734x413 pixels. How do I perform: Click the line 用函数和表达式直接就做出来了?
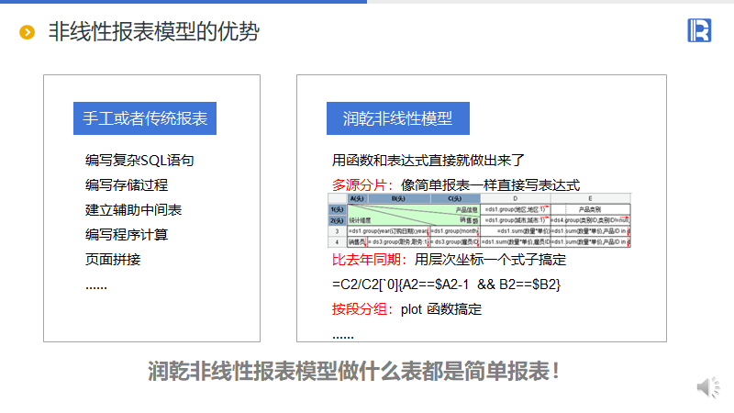(x=428, y=161)
